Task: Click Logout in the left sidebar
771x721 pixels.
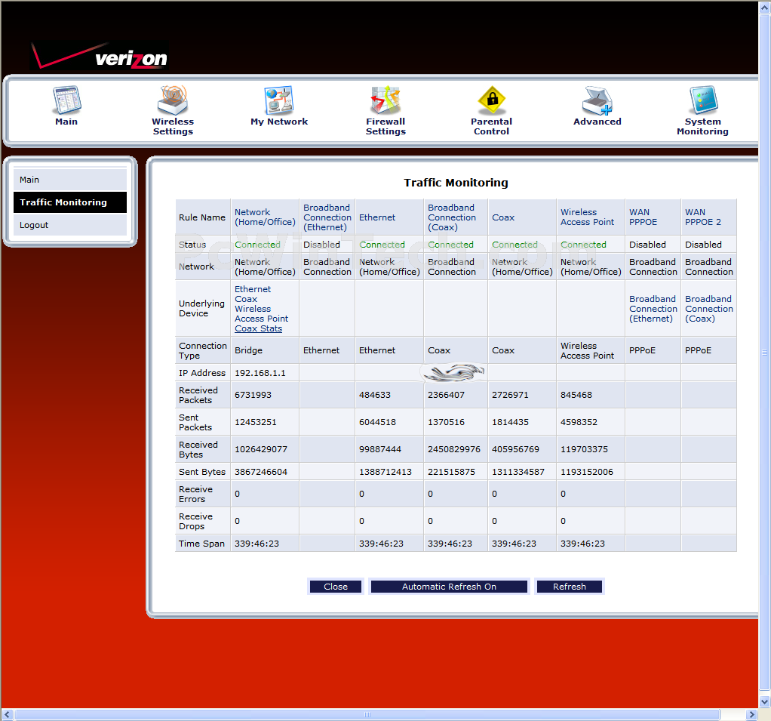Action: tap(69, 225)
